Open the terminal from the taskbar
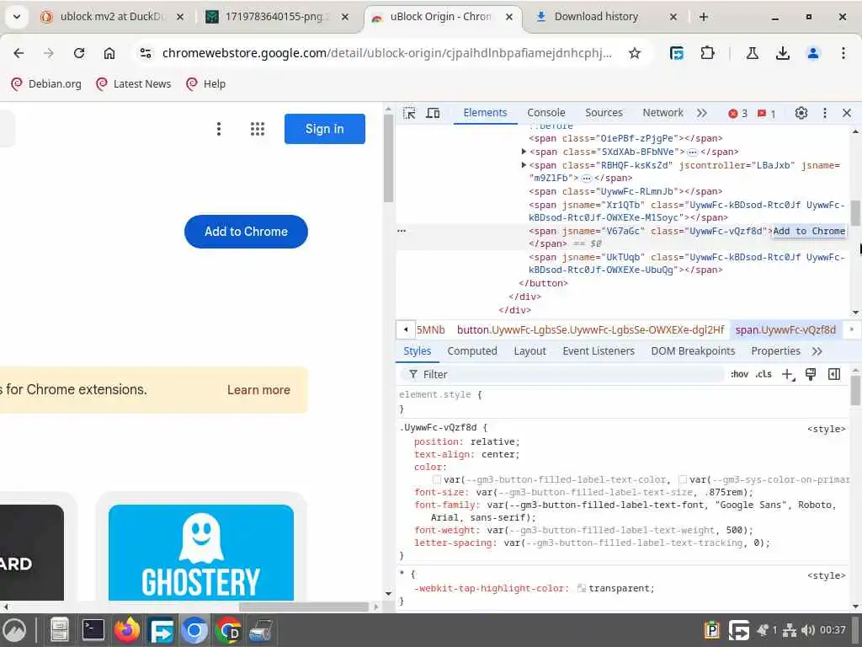The height and width of the screenshot is (647, 862). click(93, 630)
